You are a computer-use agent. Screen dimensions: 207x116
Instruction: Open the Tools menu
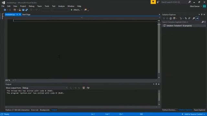coord(47,6)
